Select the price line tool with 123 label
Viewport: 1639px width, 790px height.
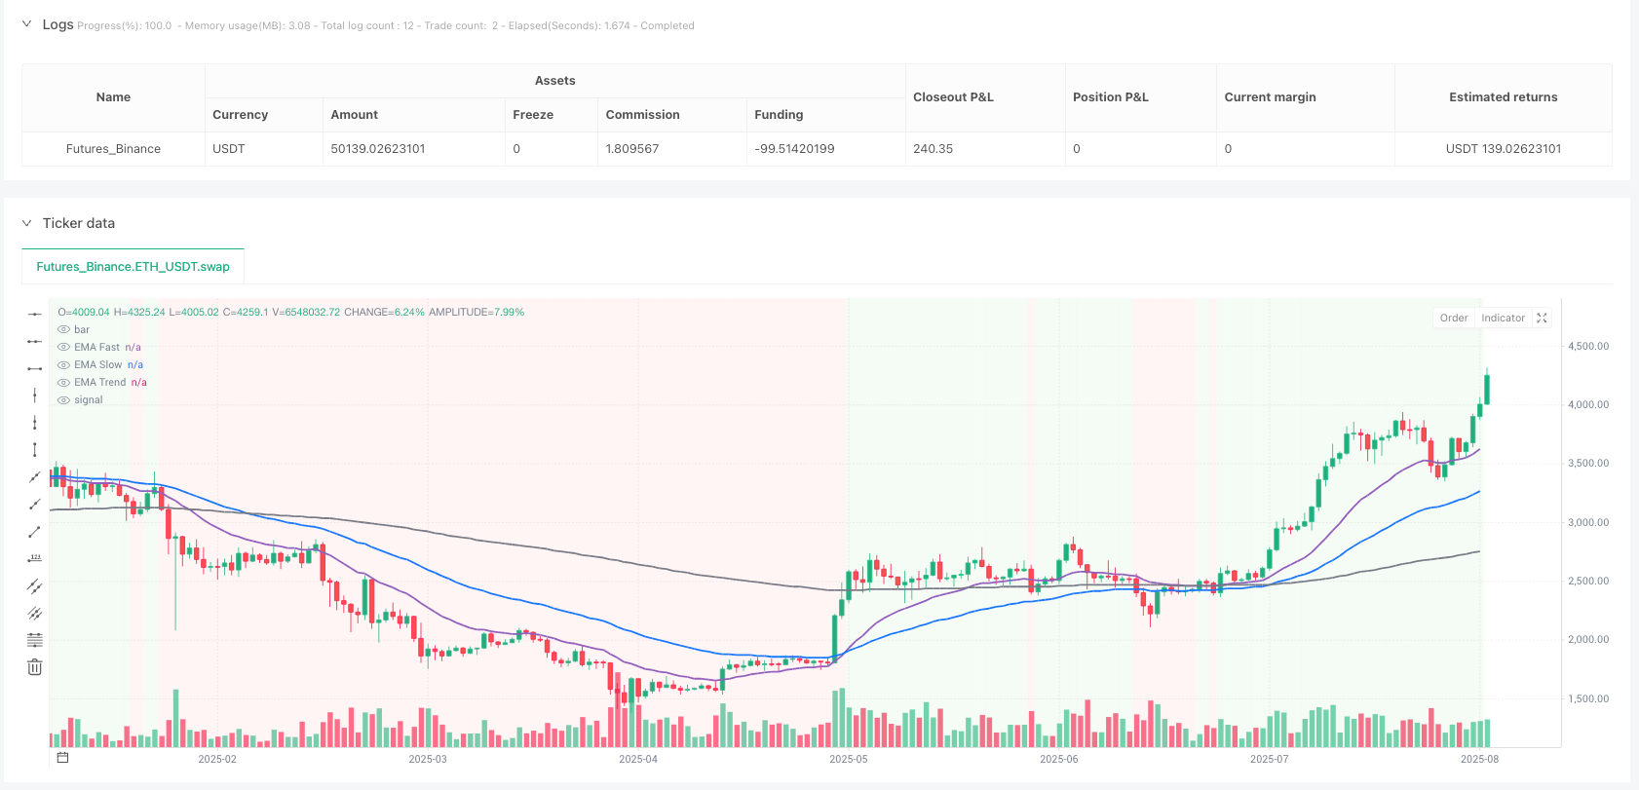[x=34, y=559]
